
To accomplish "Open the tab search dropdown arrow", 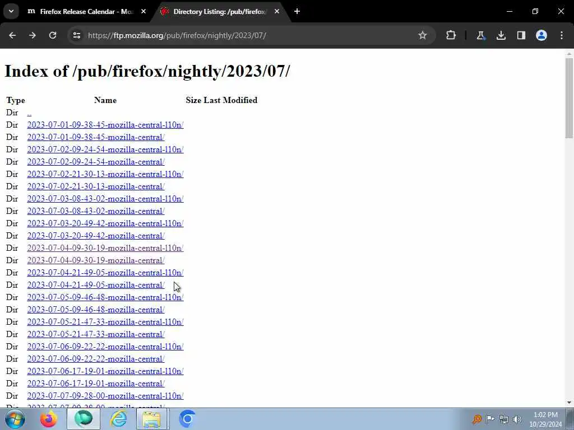I will 11,11.
